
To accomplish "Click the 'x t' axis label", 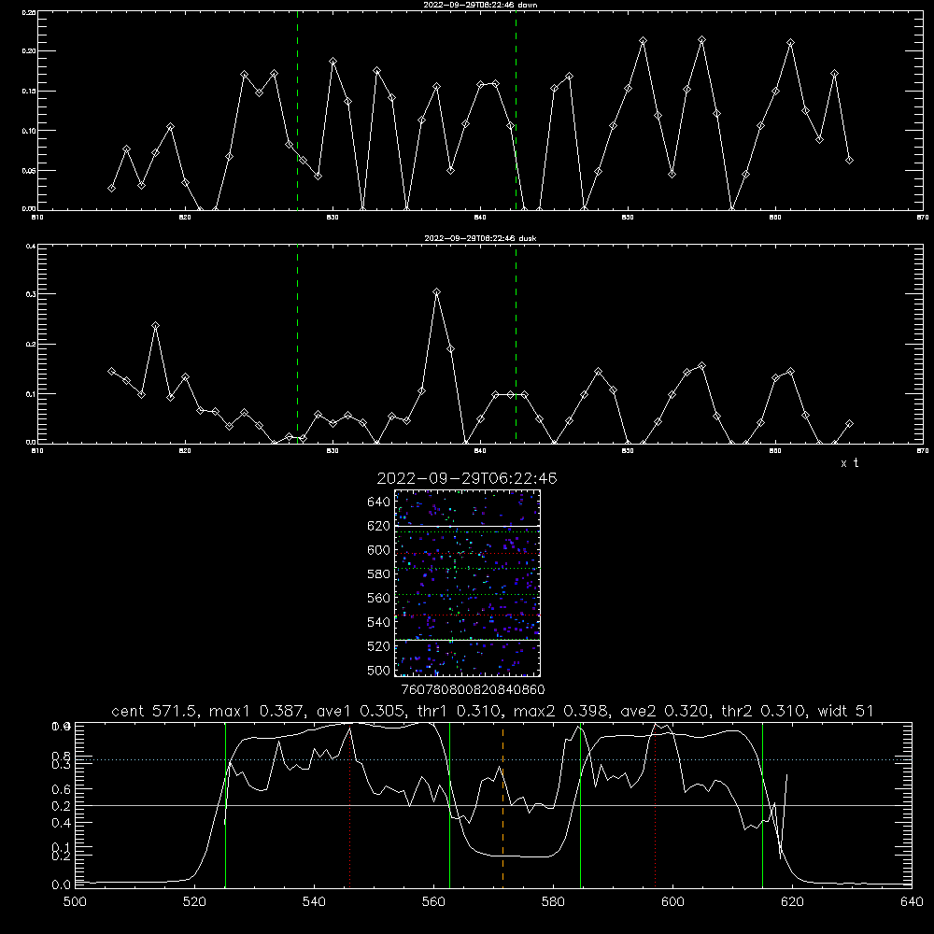I will coord(850,463).
